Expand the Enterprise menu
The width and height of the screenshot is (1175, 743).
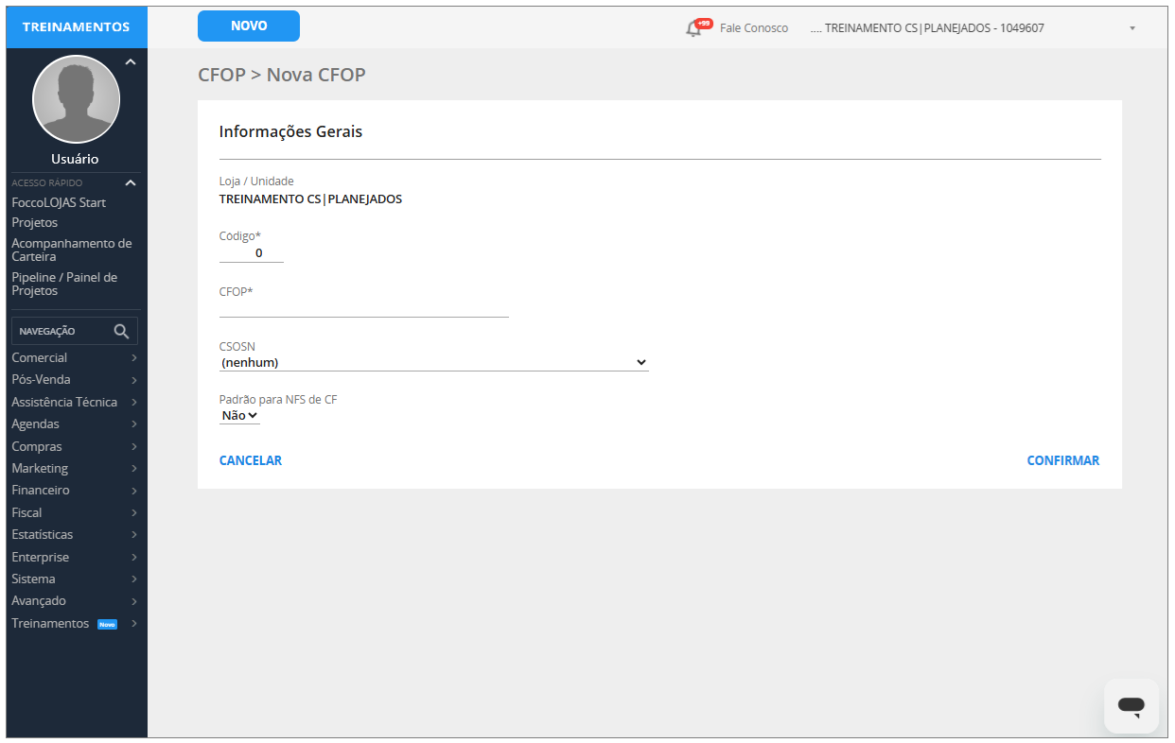76,557
